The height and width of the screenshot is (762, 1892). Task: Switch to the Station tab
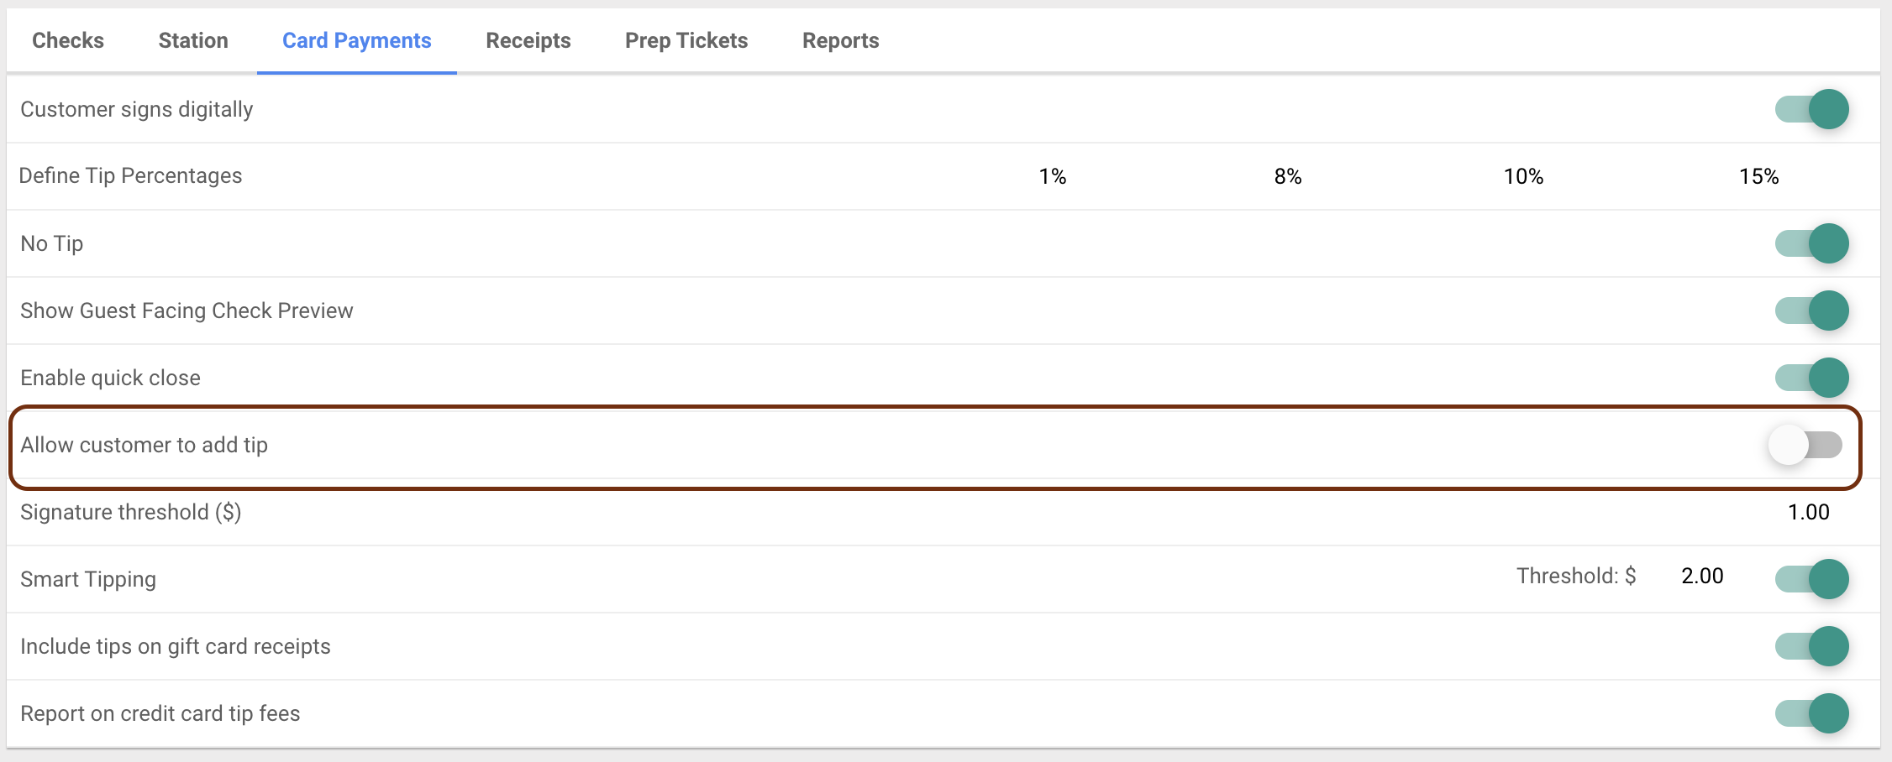coord(193,40)
